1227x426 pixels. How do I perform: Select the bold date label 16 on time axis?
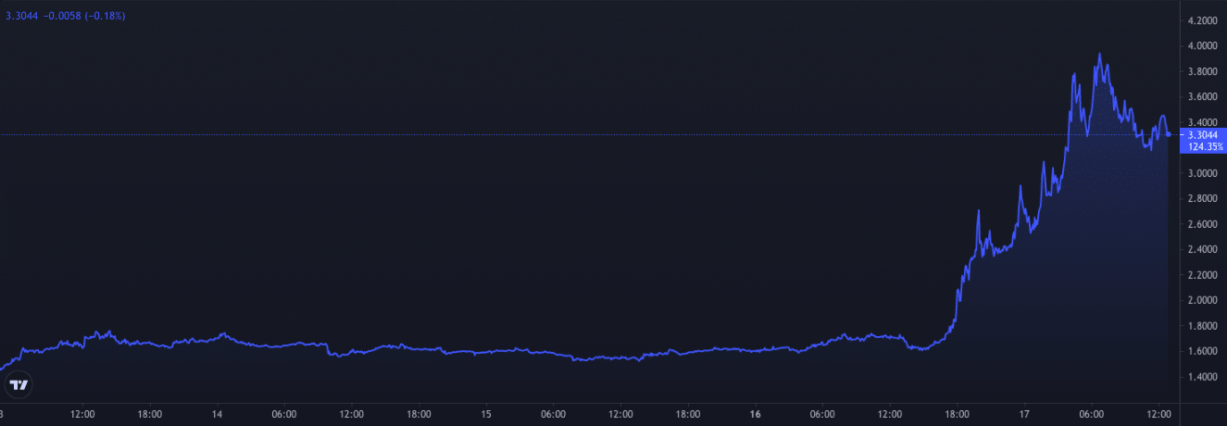click(x=756, y=414)
